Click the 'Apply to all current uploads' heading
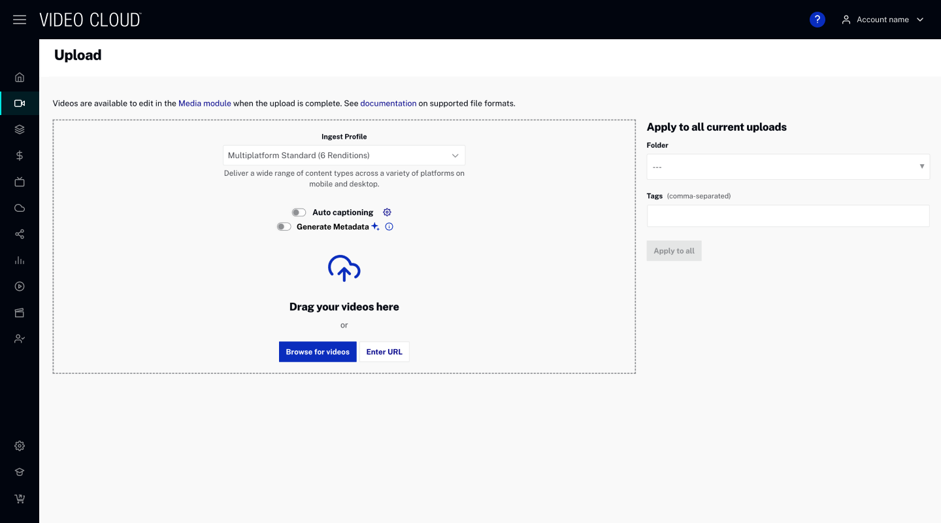This screenshot has height=523, width=941. tap(717, 127)
